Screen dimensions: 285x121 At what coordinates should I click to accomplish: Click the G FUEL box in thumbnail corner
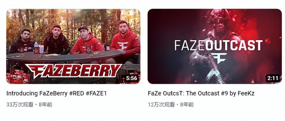point(18,77)
